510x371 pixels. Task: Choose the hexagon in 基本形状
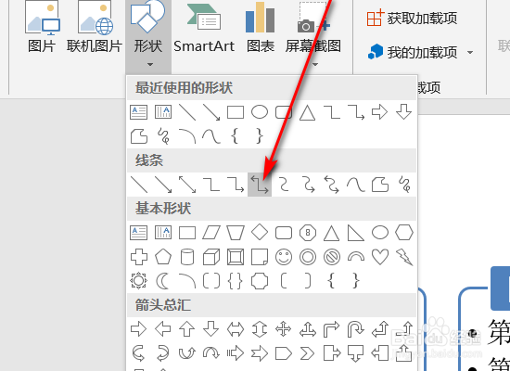[404, 233]
